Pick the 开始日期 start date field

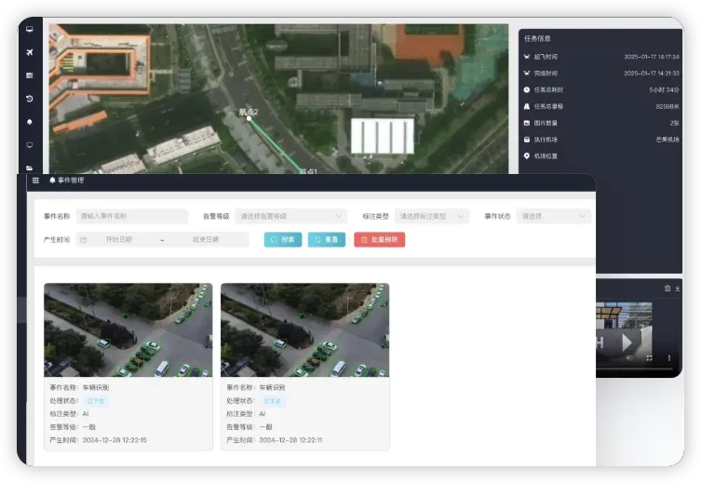[x=119, y=239]
